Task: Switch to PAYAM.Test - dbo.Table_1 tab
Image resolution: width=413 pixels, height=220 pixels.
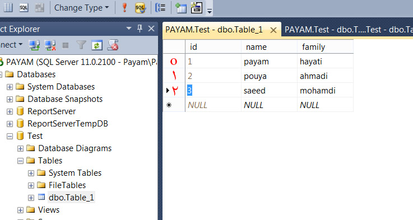Action: [x=214, y=30]
